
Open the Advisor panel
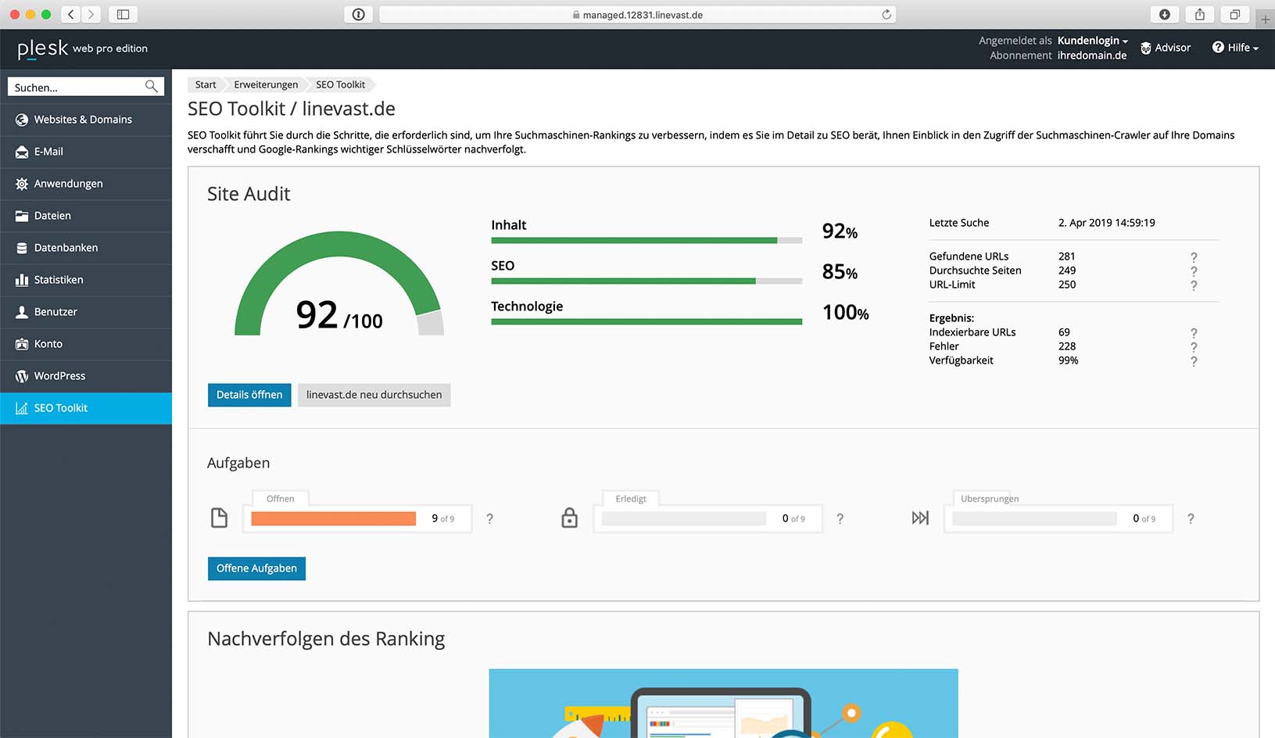point(1166,48)
